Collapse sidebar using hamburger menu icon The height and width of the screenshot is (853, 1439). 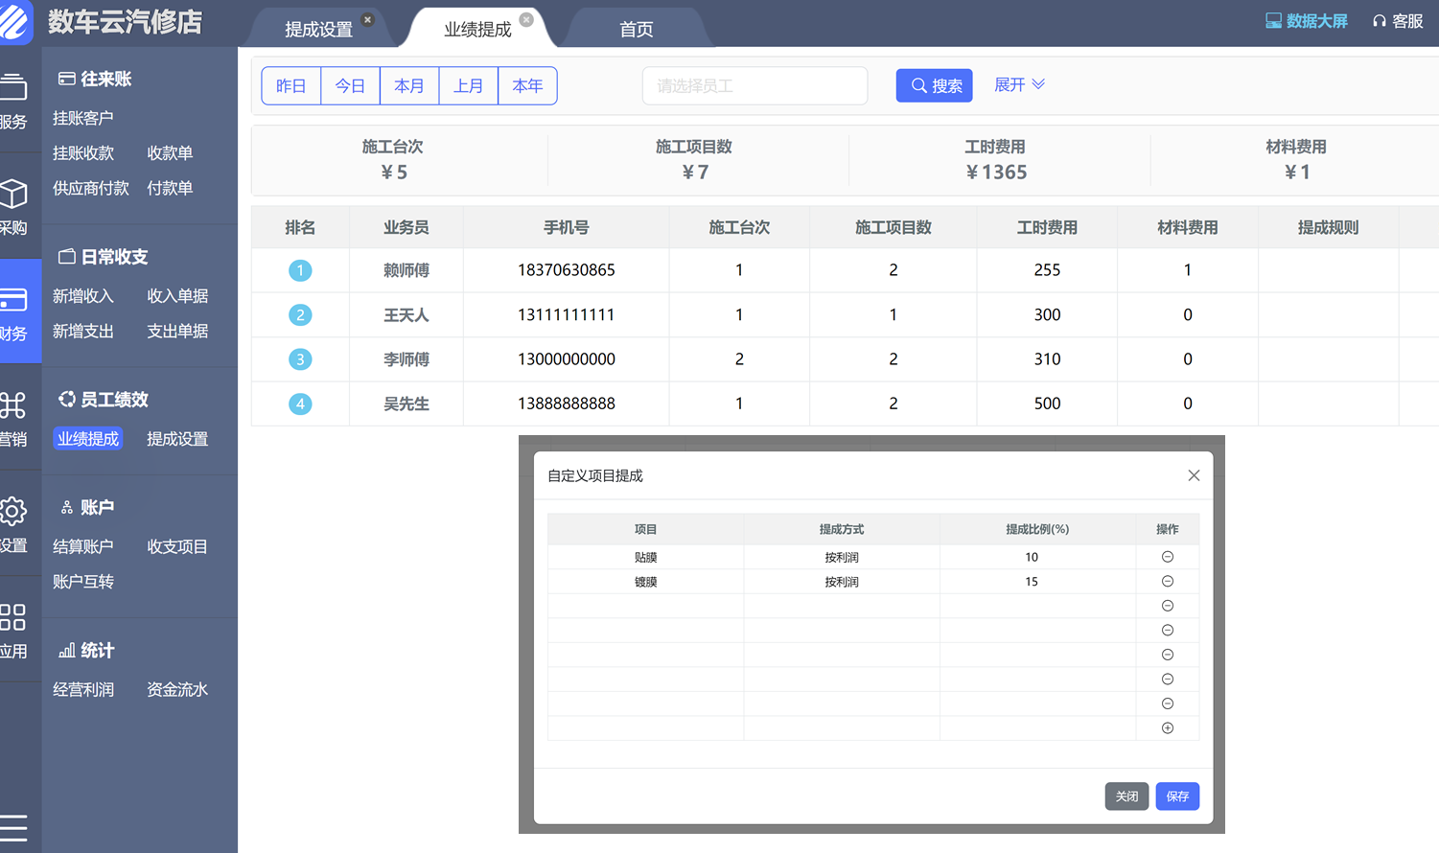(x=13, y=827)
